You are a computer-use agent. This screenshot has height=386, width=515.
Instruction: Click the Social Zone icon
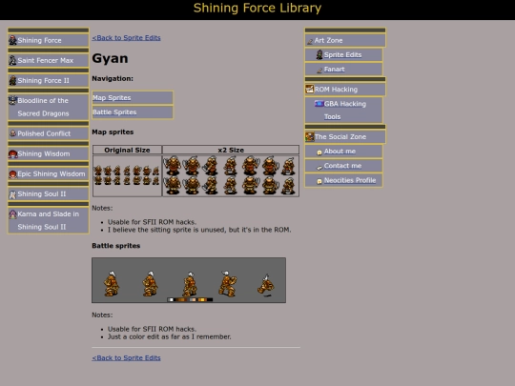click(x=309, y=136)
